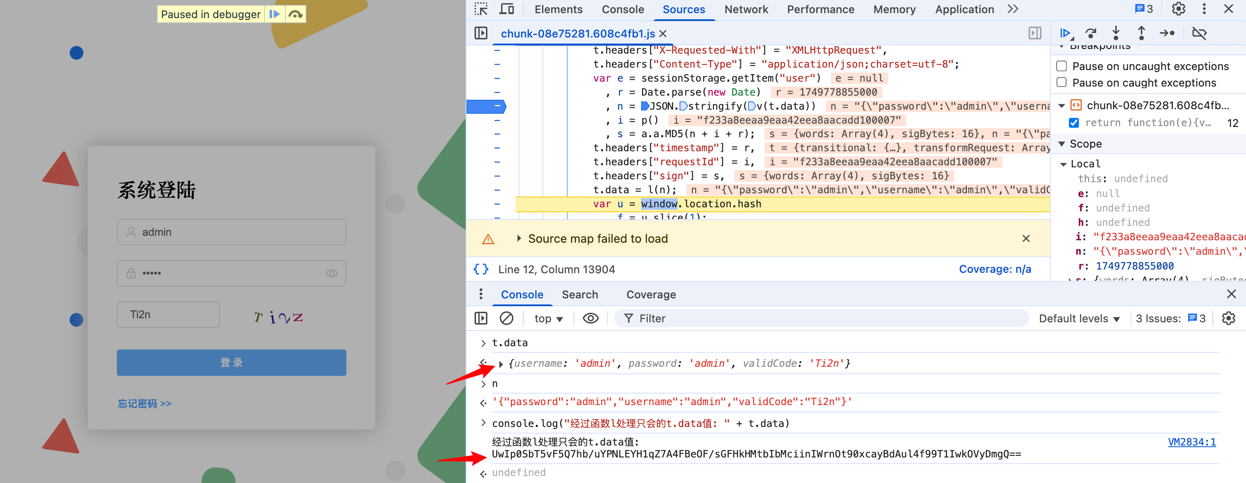Viewport: 1246px width, 483px height.
Task: Open the Performance tab
Action: (x=820, y=9)
